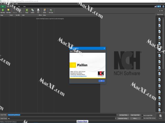Close the About Pixillion dialog
Screen dimensions: 165x123
tap(104, 48)
